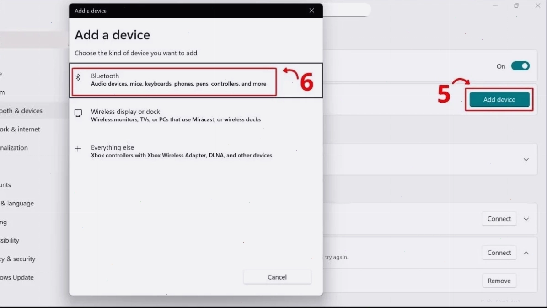
Task: Click 'Xbox controllers with Xbox Wireless Adapter' description
Action: 182,156
